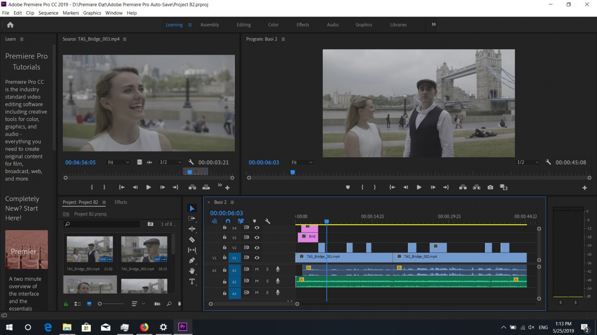Select the Track Select Forward tool
Screen dimensions: 597x335
coord(192,218)
